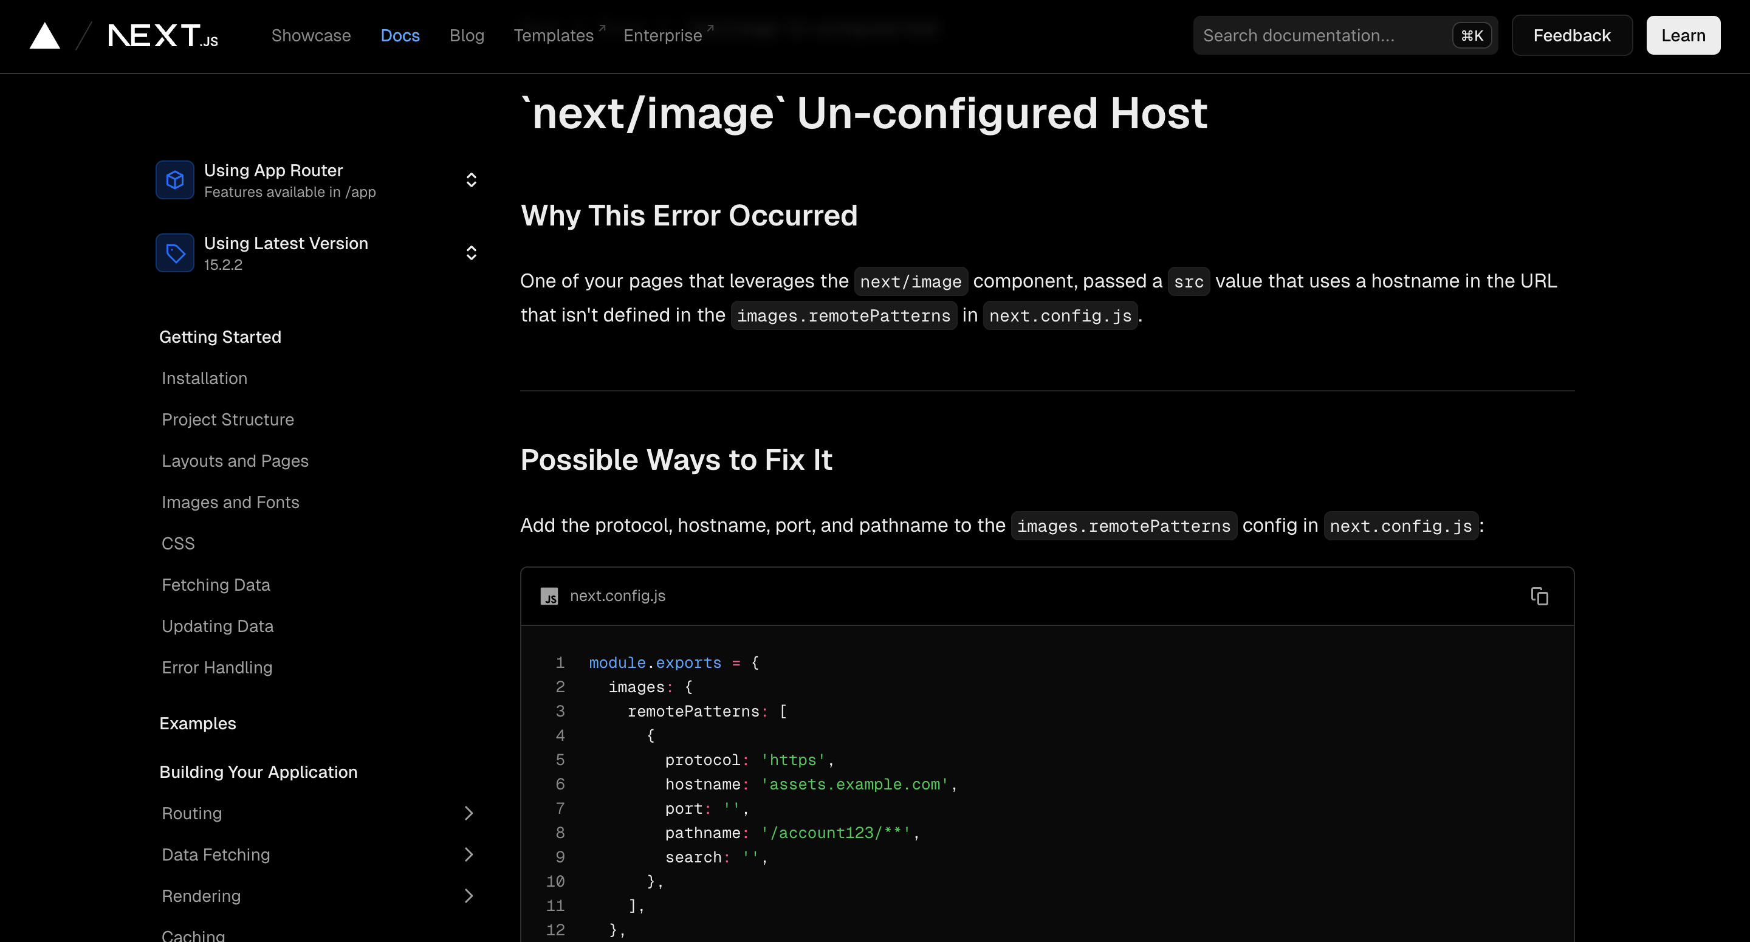Click the JS file icon in code header

click(x=549, y=596)
